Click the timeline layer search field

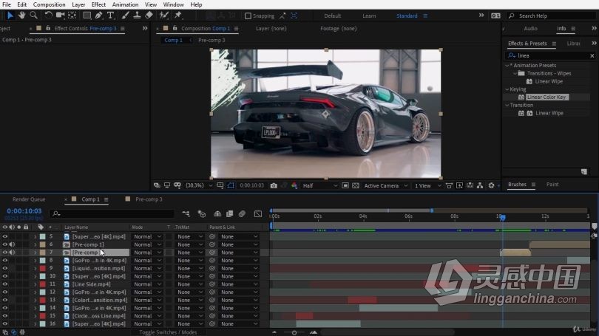click(112, 214)
